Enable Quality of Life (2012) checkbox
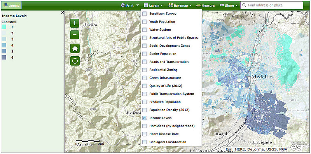The width and height of the screenshot is (311, 154). pos(145,86)
